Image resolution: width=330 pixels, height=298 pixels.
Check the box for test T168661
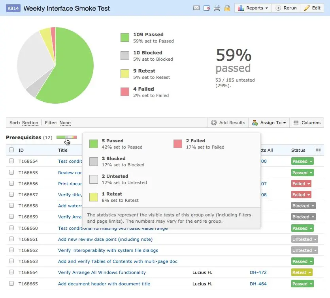click(x=11, y=239)
